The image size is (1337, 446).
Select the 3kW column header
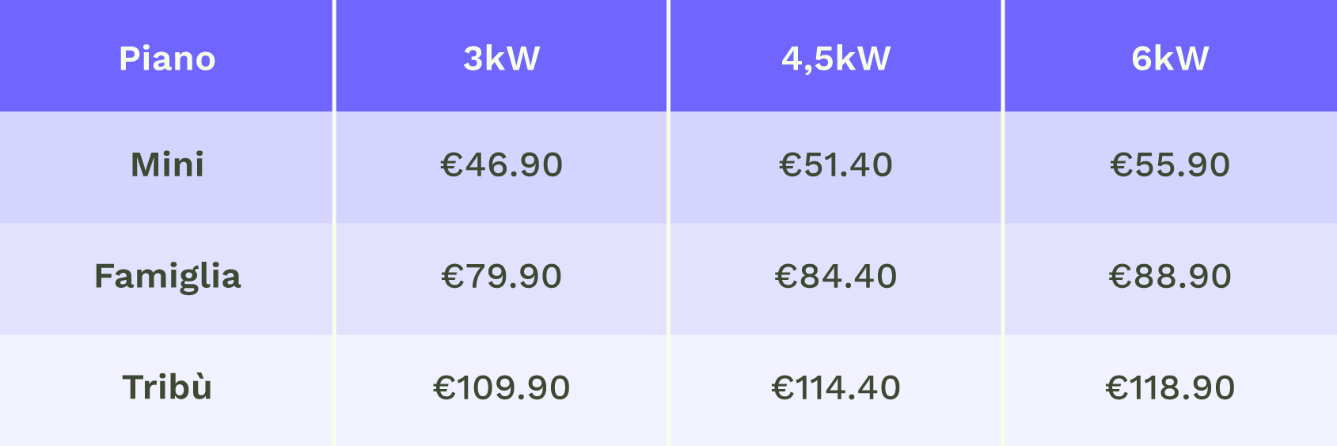(501, 59)
